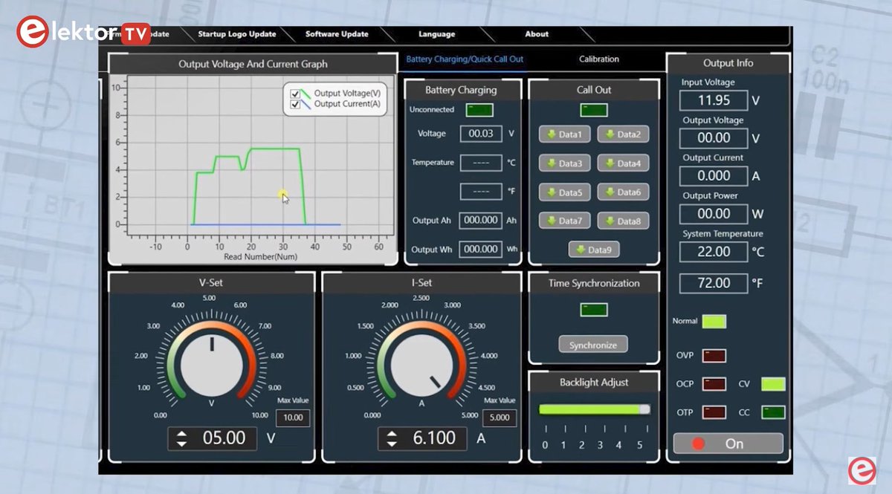Click the OCP indicator light
The height and width of the screenshot is (494, 892).
click(x=714, y=384)
